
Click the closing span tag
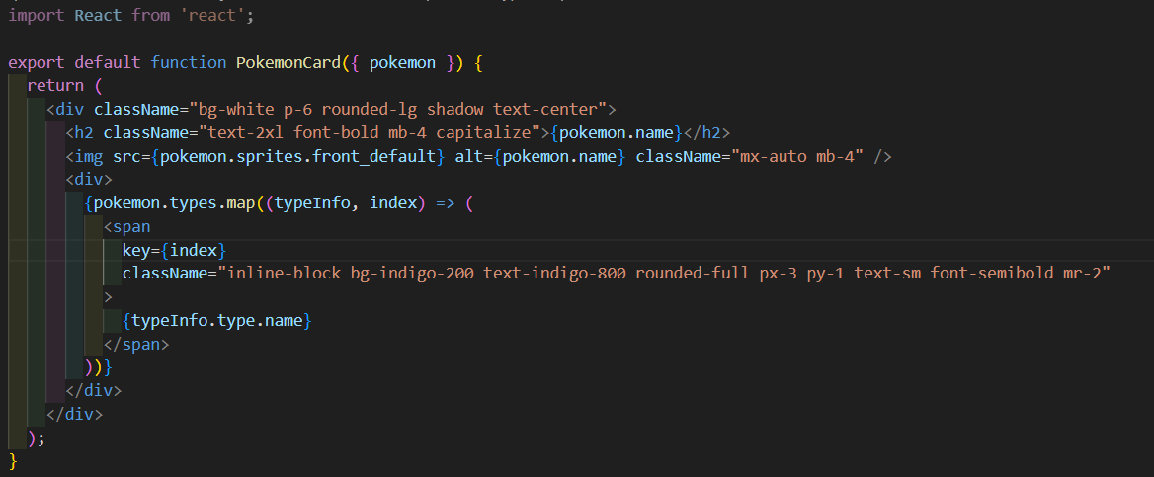[x=136, y=345]
